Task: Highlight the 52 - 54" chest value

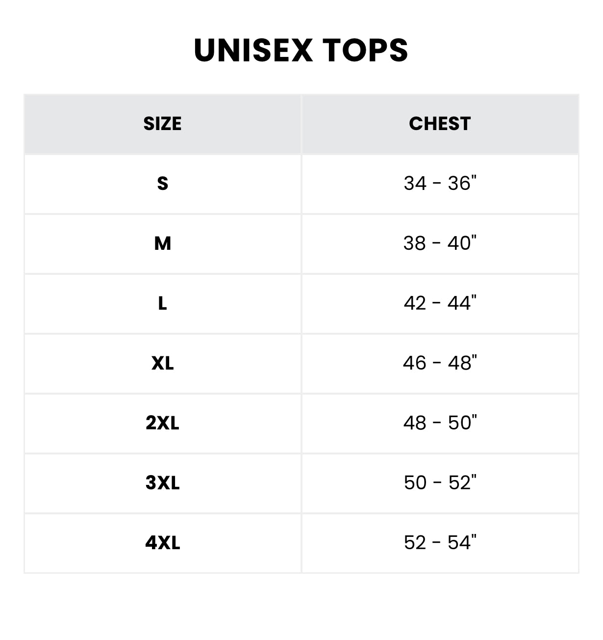Action: coord(440,543)
